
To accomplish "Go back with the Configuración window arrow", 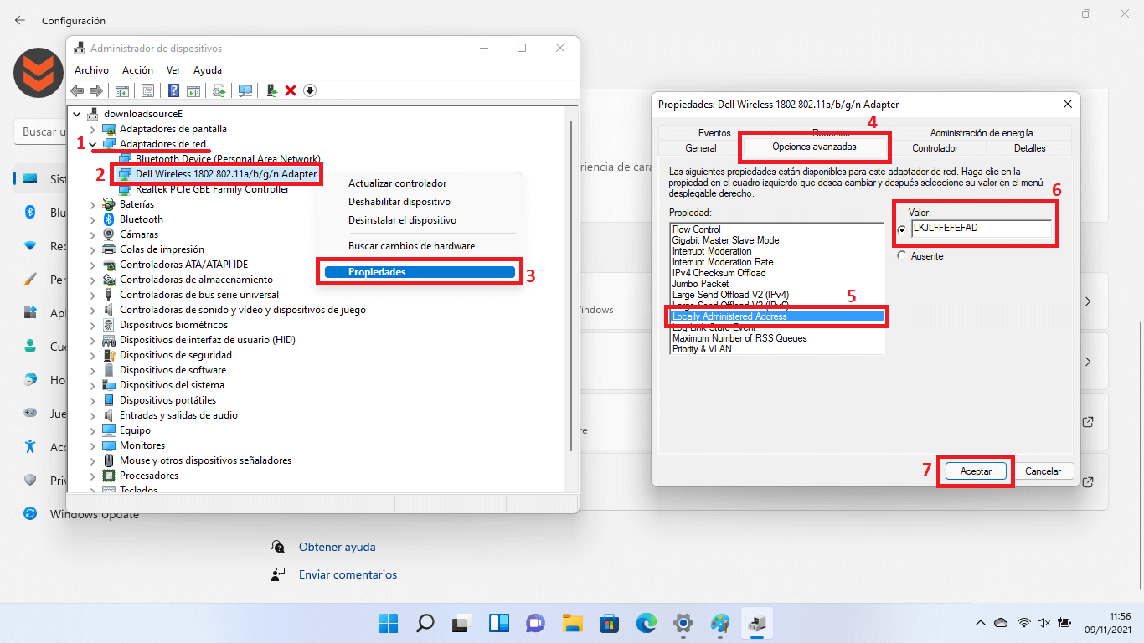I will (20, 19).
